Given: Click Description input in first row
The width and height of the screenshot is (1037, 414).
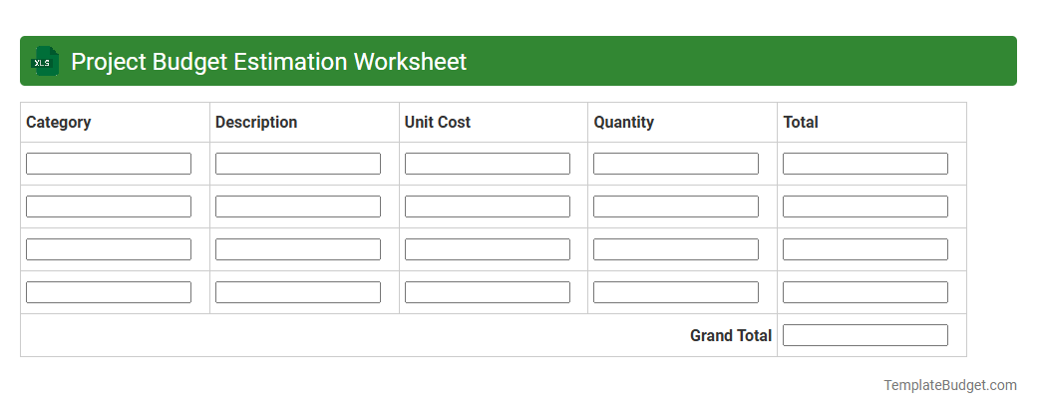Looking at the screenshot, I should (298, 164).
